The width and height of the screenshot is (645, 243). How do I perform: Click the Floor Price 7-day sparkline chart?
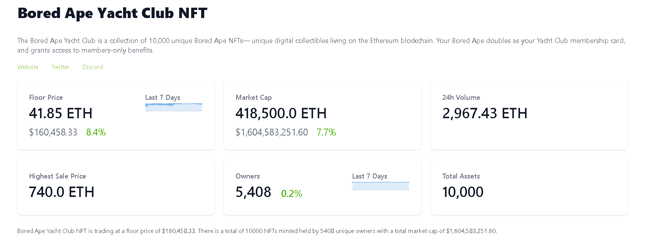pyautogui.click(x=174, y=107)
